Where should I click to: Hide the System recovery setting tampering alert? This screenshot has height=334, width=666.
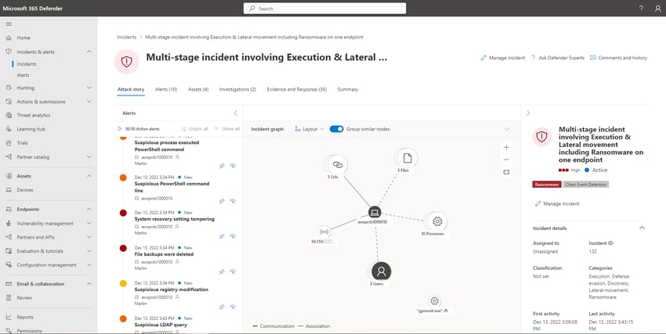tap(233, 236)
